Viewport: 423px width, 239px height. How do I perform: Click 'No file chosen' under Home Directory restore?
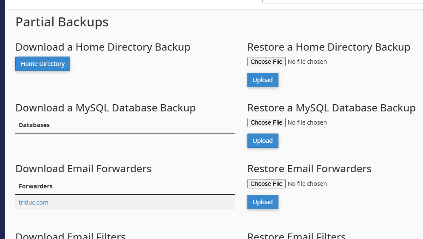point(307,62)
